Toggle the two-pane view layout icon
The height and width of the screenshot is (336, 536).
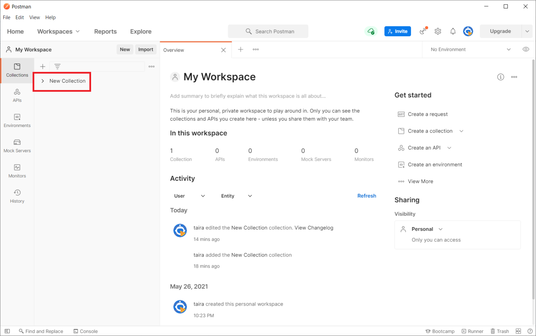[519, 331]
